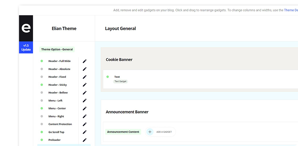The height and width of the screenshot is (146, 298).
Task: Edit Menu - Center with pencil icon
Action: click(85, 108)
